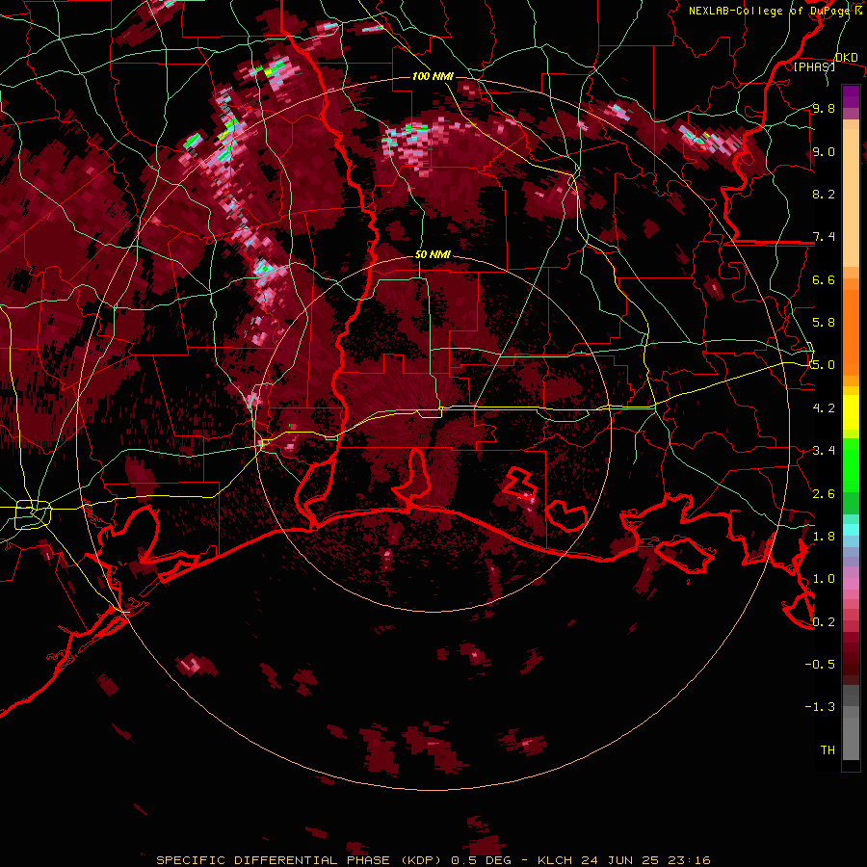
Task: Click the [PHAS] unit label
Action: click(x=814, y=66)
